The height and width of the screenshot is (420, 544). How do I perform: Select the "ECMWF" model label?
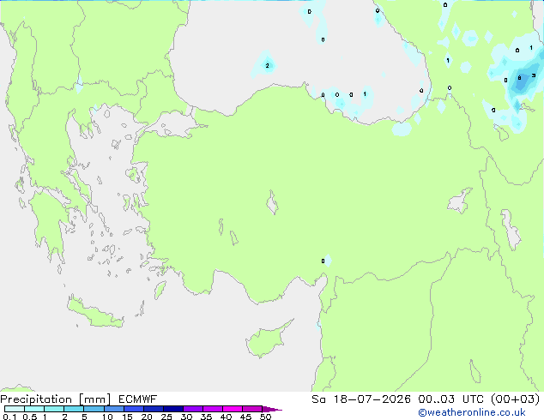[137, 399]
